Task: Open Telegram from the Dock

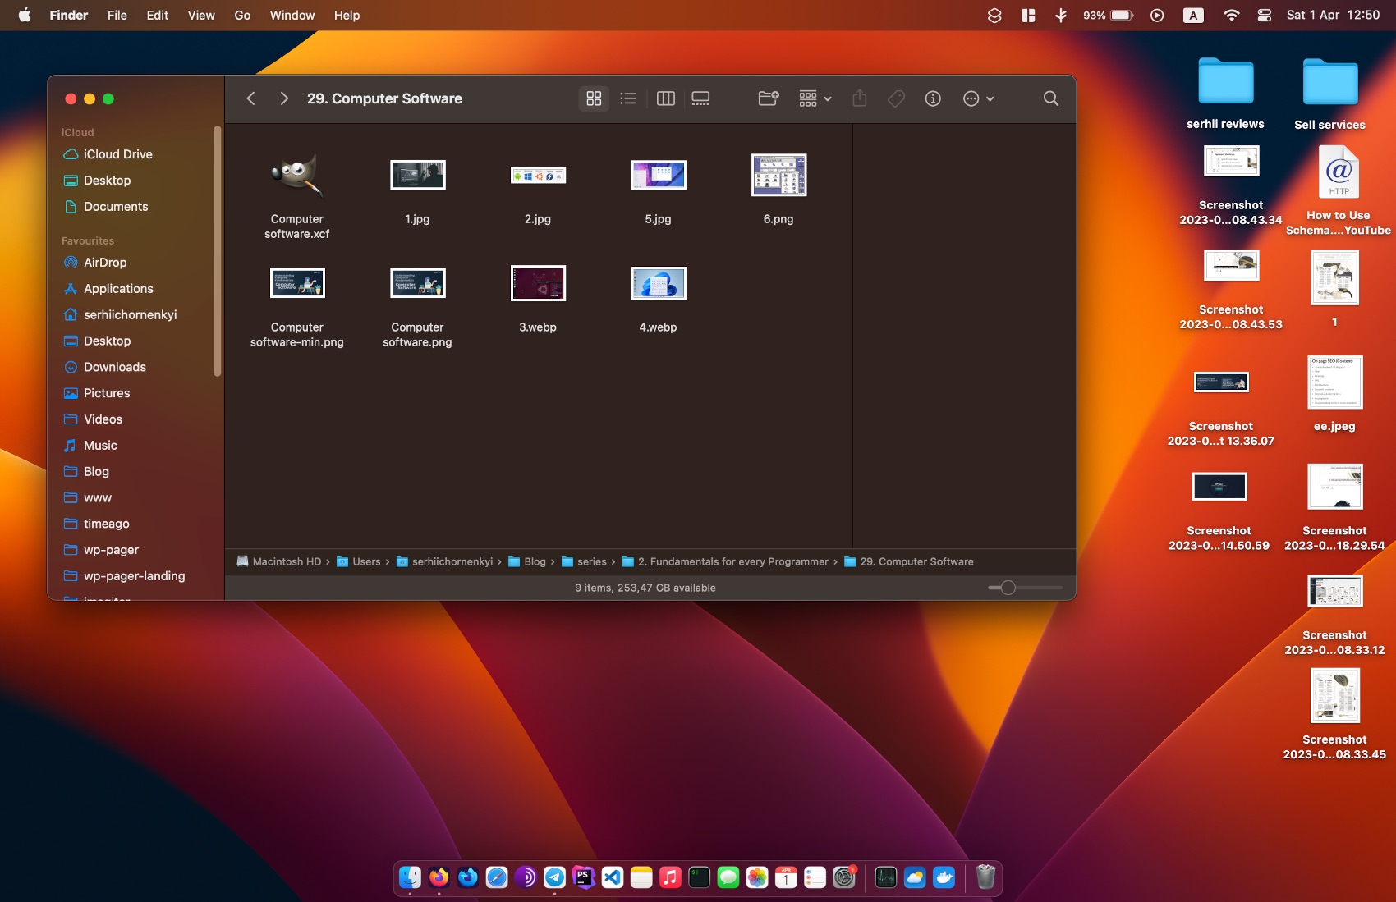Action: coord(554,877)
